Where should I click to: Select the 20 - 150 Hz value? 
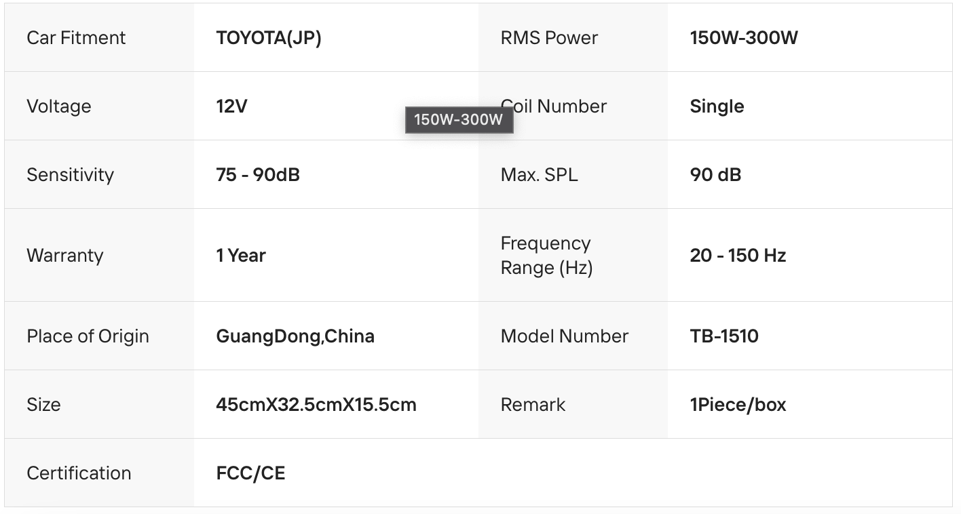738,256
